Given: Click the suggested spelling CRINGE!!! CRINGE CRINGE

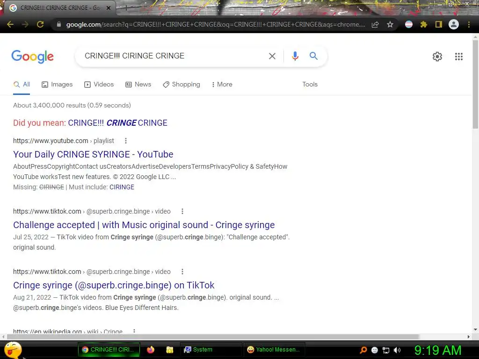Looking at the screenshot, I should click(117, 123).
